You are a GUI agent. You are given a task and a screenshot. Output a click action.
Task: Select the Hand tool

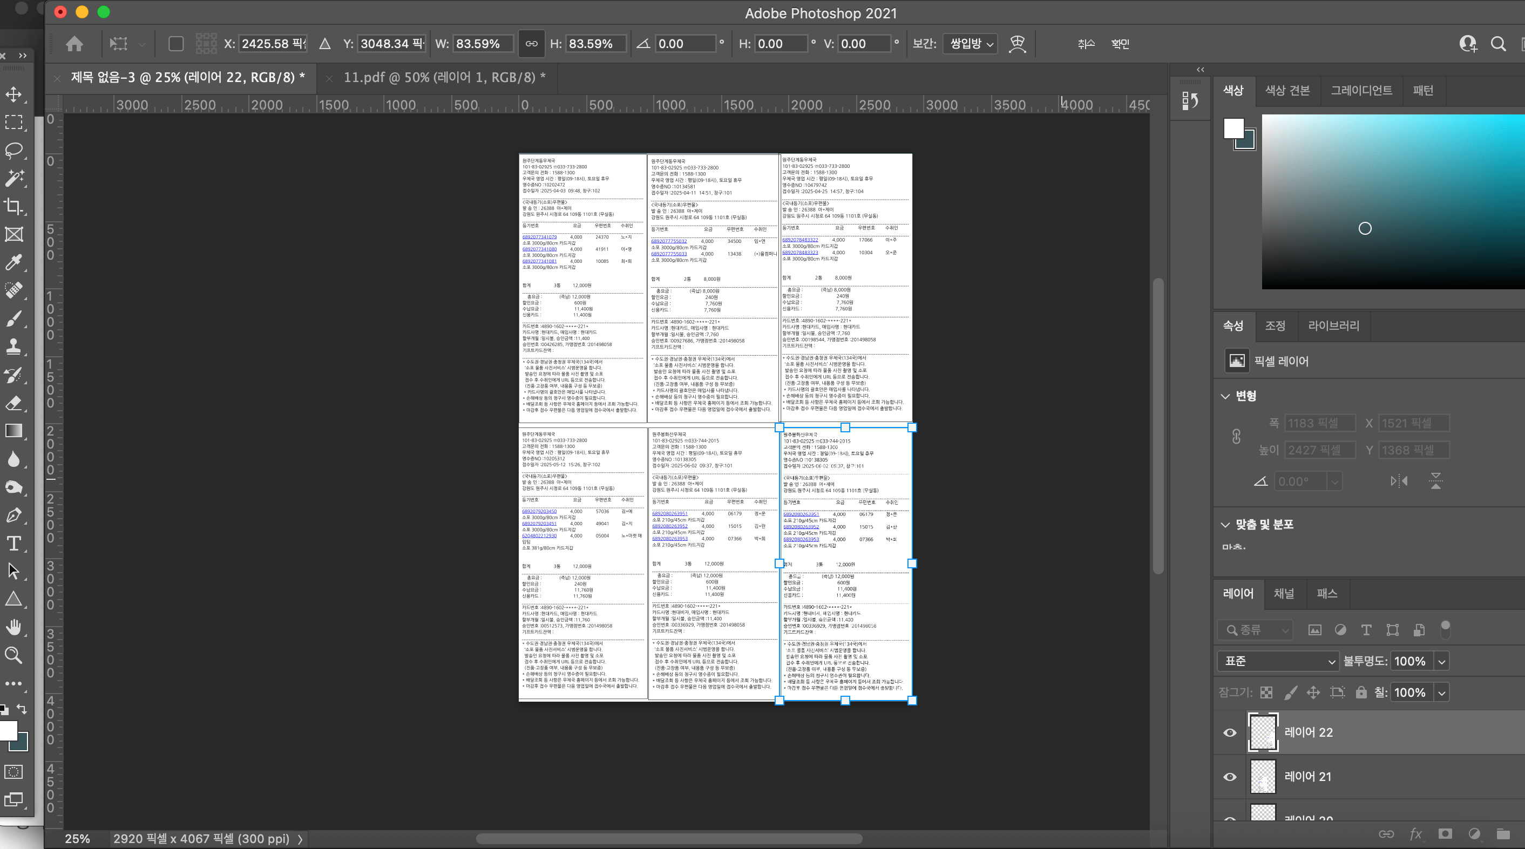[13, 627]
